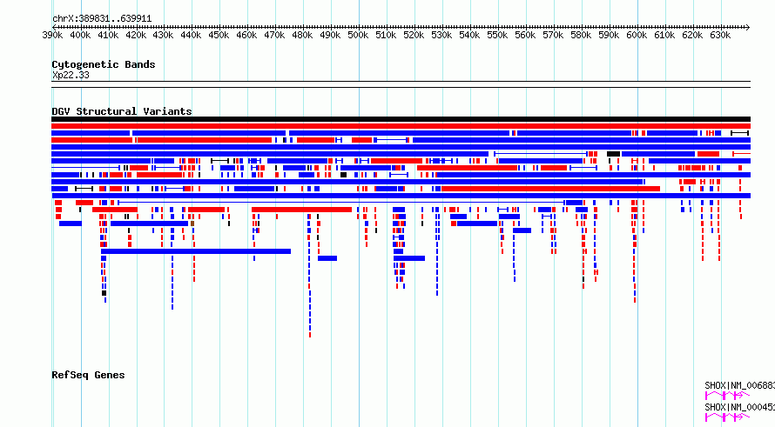
Task: Select the small black variant square near 409k
Action: pos(104,293)
